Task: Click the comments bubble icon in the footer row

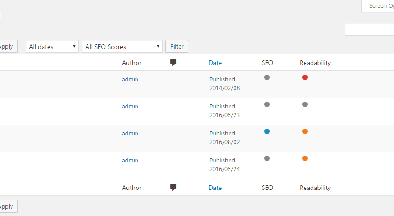Action: [x=173, y=188]
